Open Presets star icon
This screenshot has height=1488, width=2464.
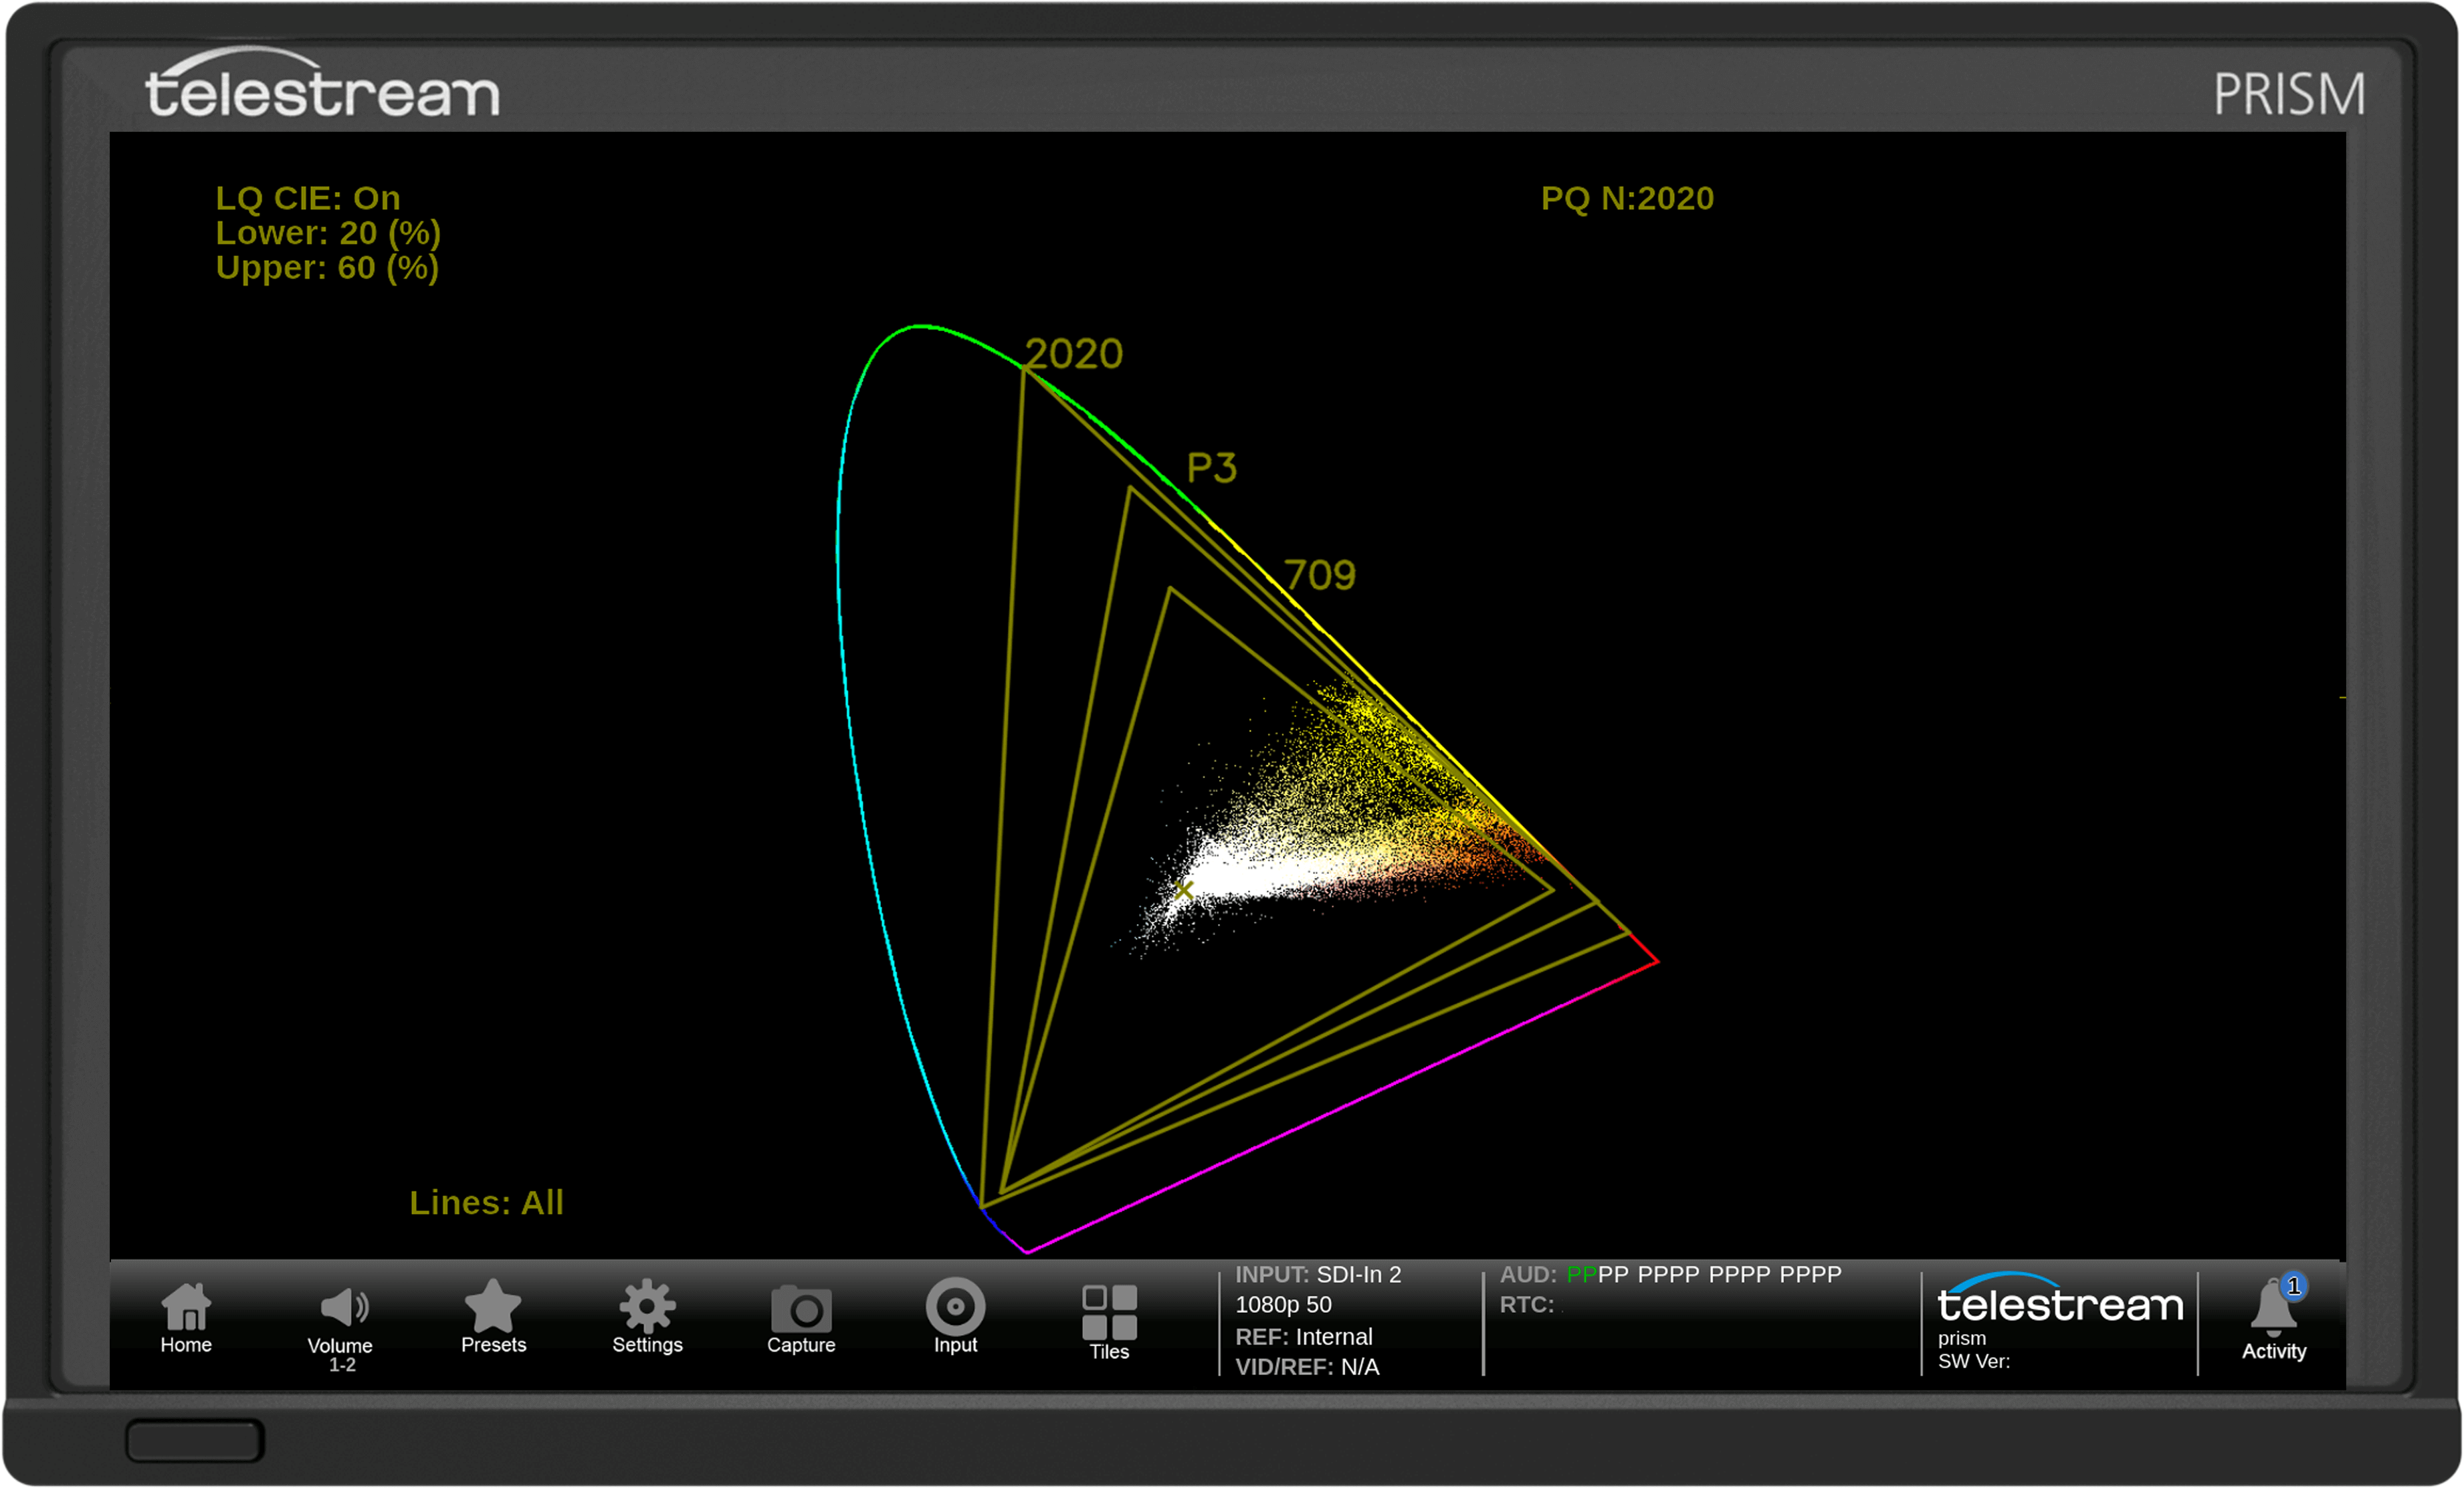pos(493,1318)
